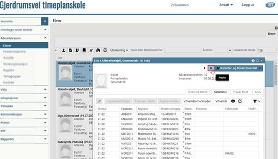Click the Neste next-student arrow
Screen dimensions: 278x159
[x=211, y=68]
